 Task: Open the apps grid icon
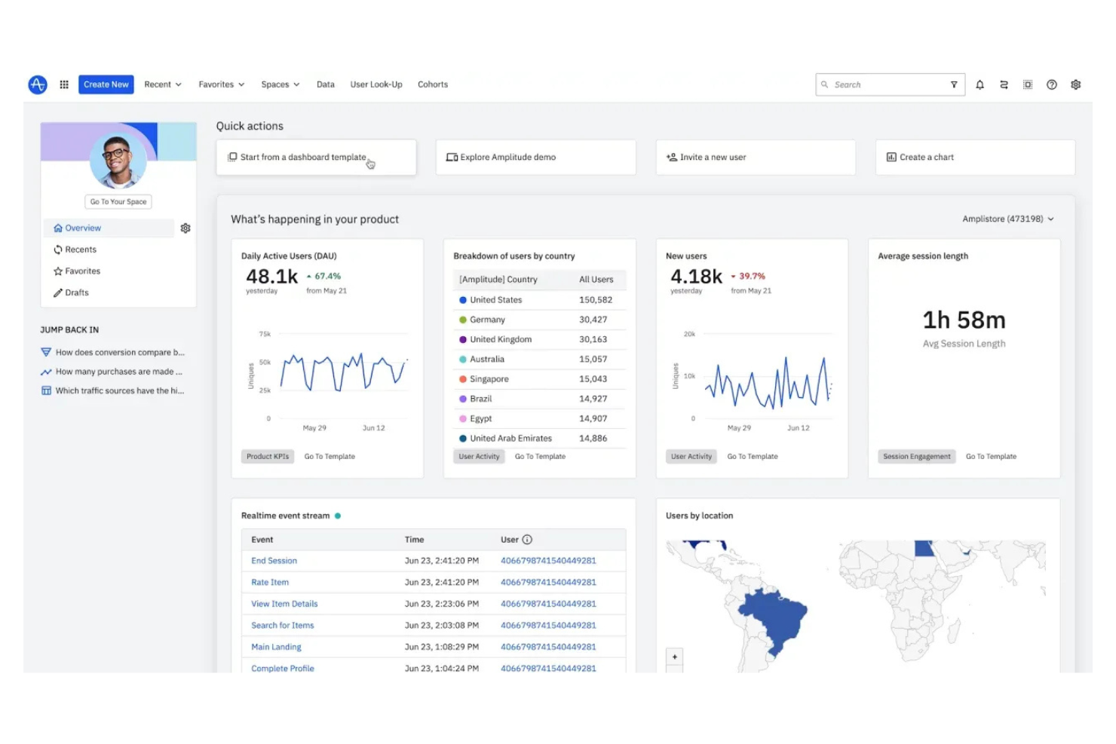[64, 84]
